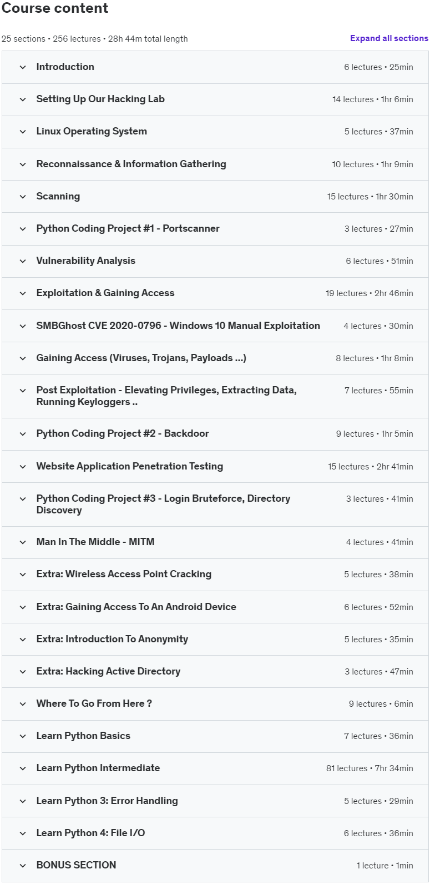Select the Scanning section title

58,196
